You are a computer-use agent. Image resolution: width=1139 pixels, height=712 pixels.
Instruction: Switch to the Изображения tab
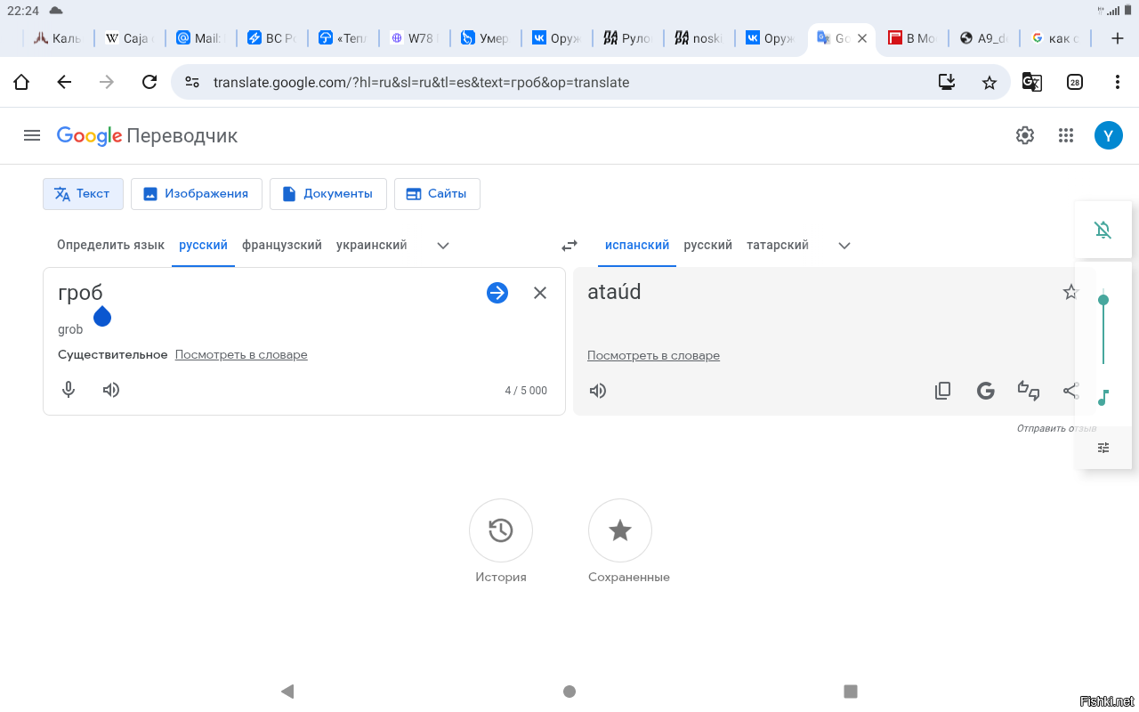tap(196, 193)
